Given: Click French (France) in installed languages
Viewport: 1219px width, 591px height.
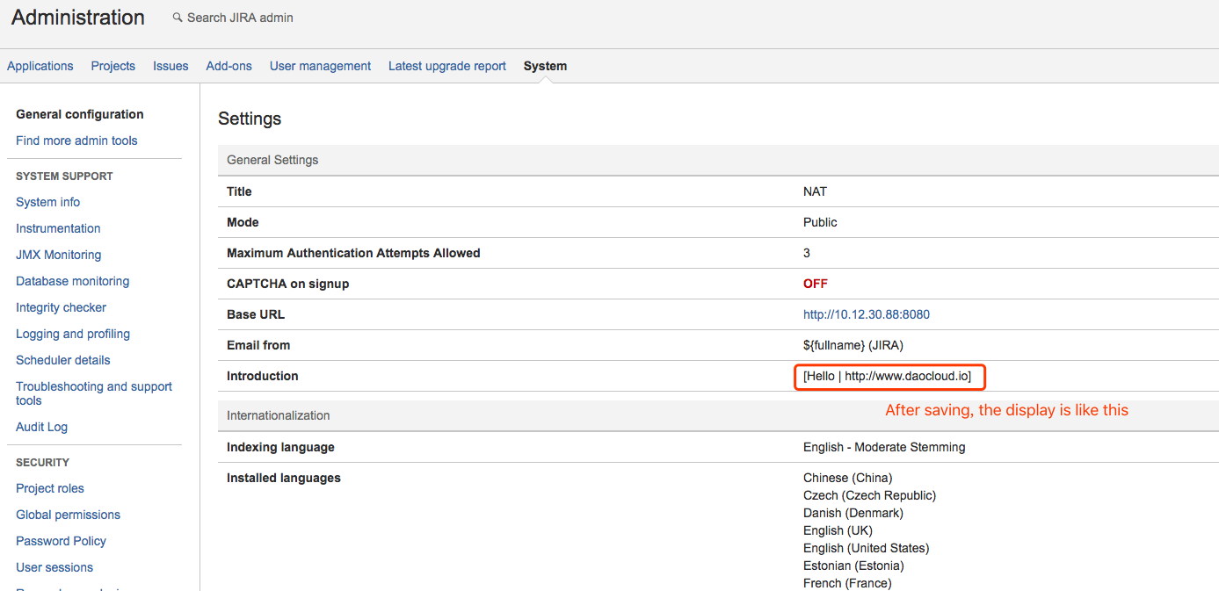Looking at the screenshot, I should coord(847,583).
